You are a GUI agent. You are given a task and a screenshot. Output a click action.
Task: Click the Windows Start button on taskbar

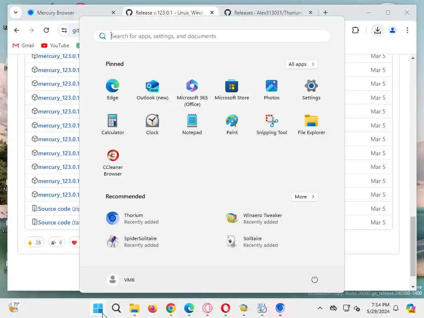click(x=98, y=308)
